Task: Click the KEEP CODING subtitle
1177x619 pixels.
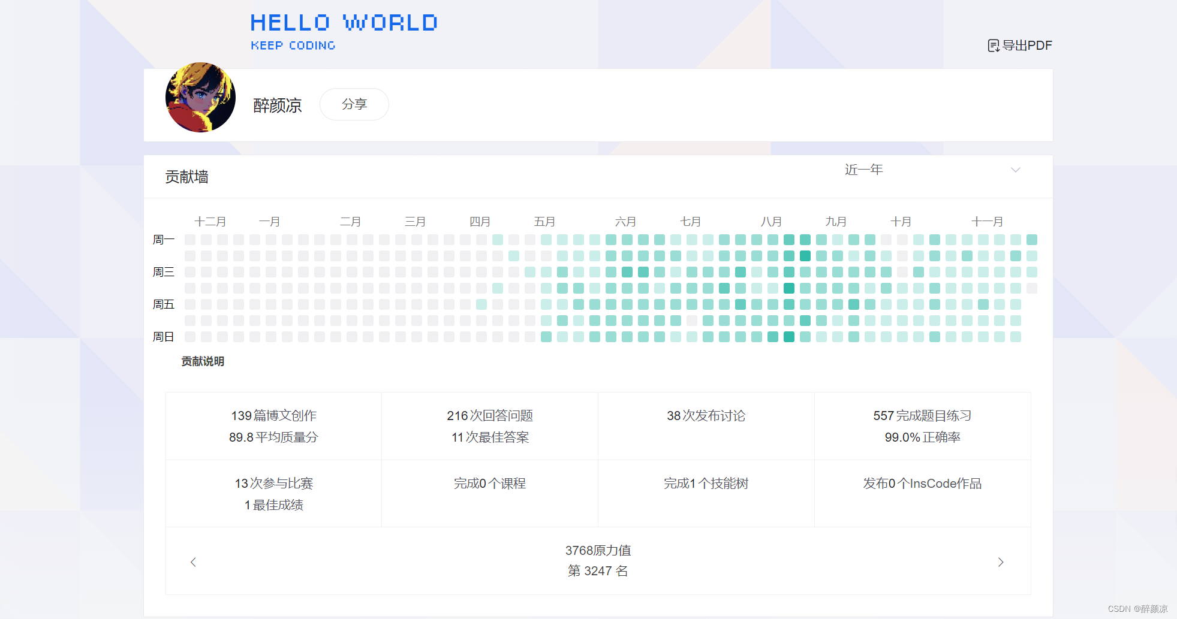Action: coord(293,46)
